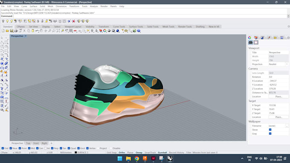Toggle Grid Snap in the status bar
The height and width of the screenshot is (163, 290).
tap(112, 152)
